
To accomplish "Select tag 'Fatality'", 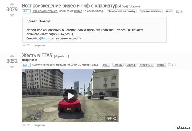I will [x=118, y=65].
